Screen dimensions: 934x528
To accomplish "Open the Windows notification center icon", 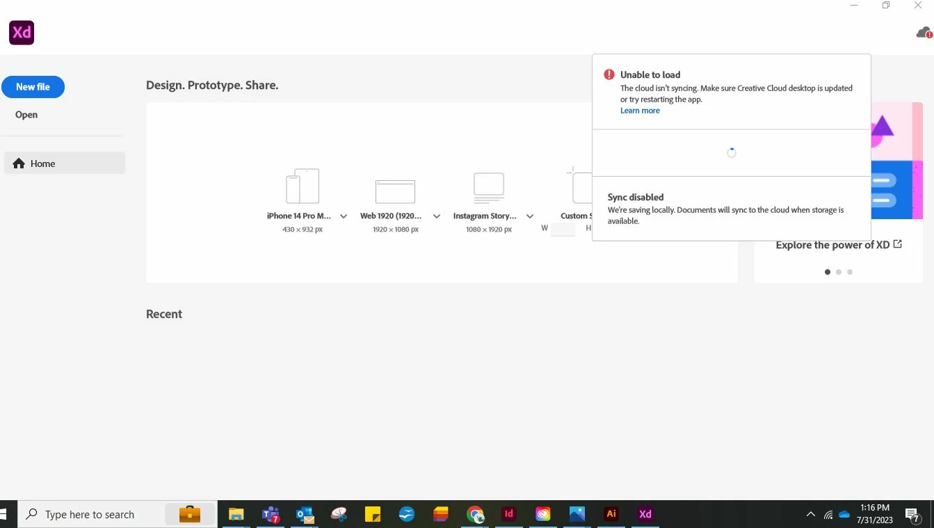I will pos(913,515).
